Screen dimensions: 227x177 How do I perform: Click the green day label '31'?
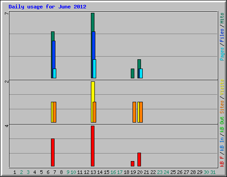[213, 172]
